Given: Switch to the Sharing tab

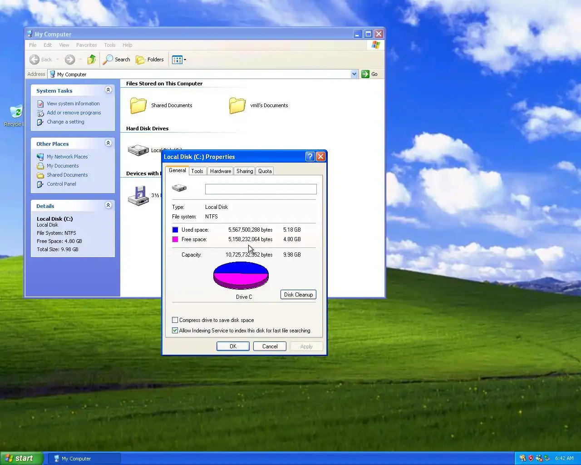Looking at the screenshot, I should [x=245, y=171].
